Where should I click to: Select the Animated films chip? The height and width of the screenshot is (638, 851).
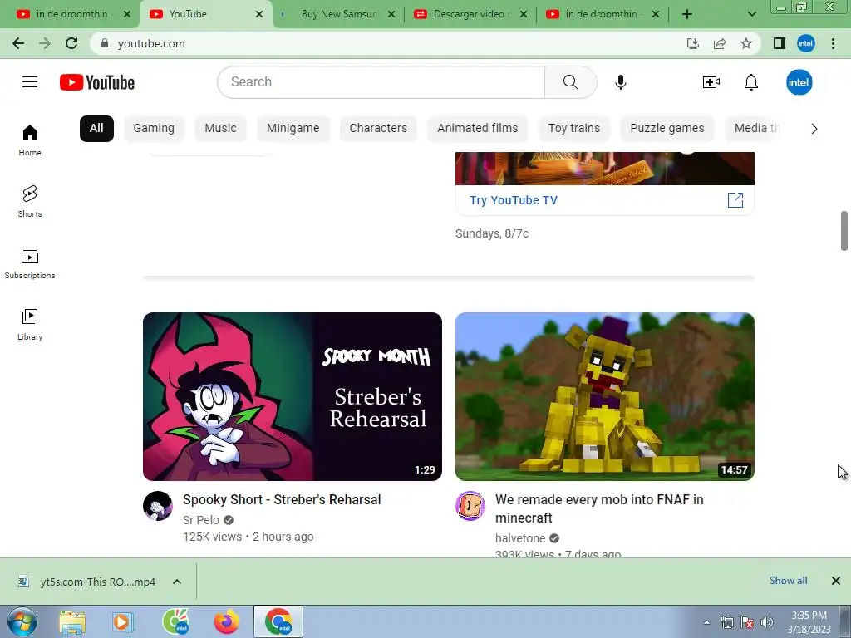pos(478,129)
